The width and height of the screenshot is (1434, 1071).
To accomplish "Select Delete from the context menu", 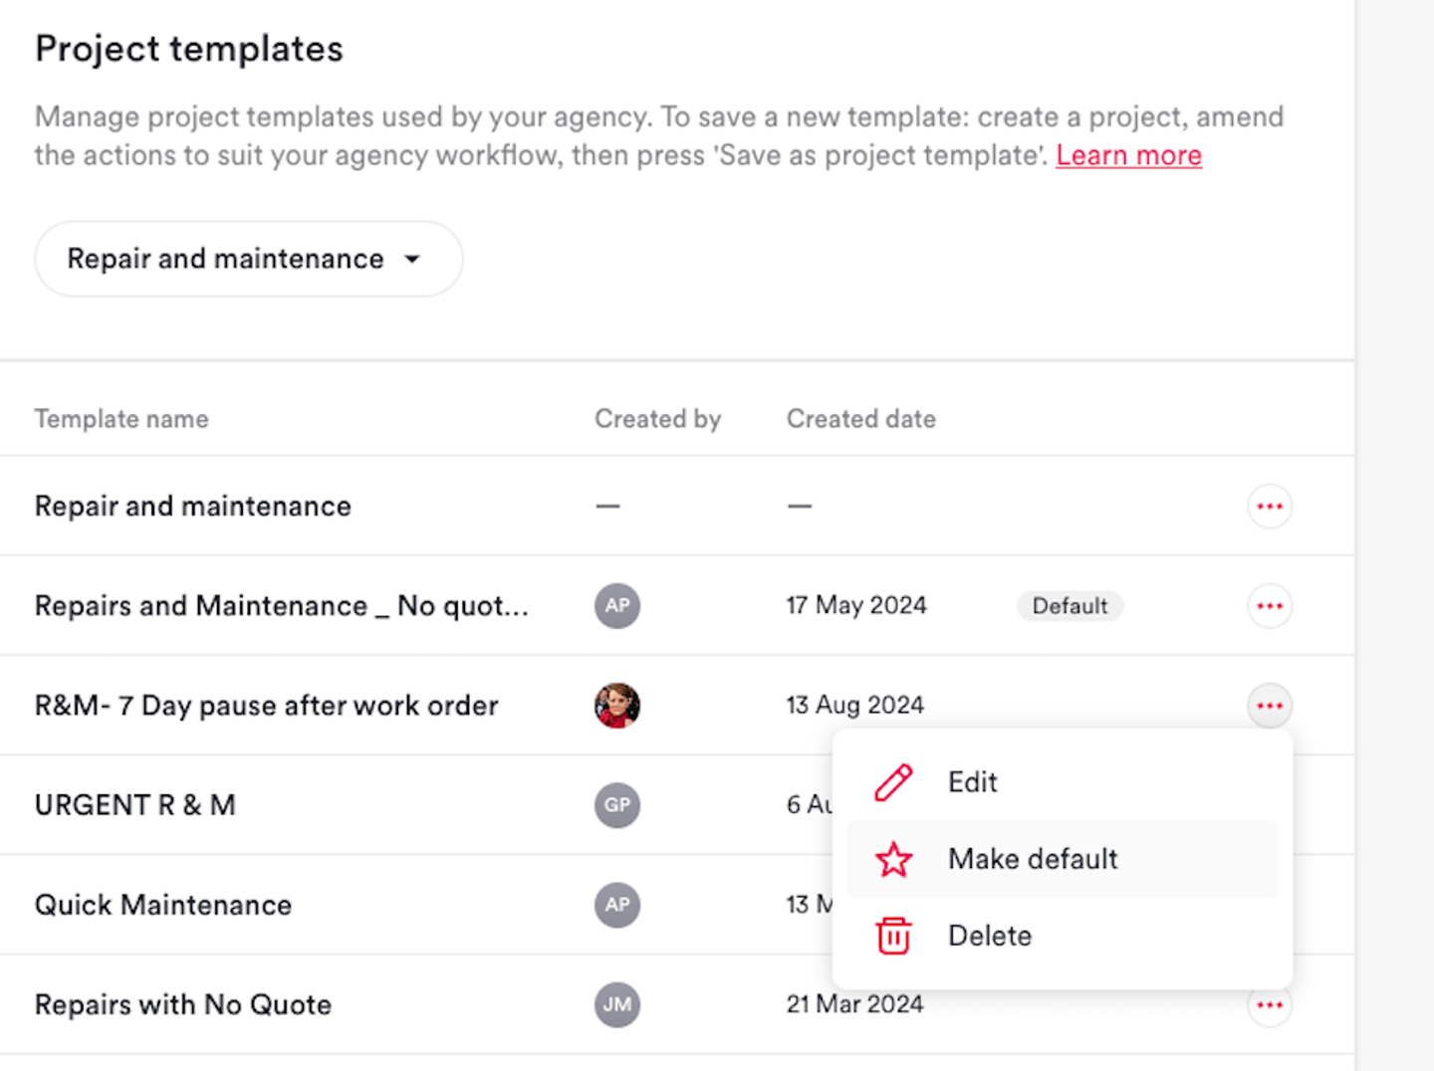I will [x=990, y=936].
